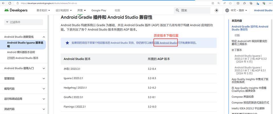Open the 基本知识 dropdown menu
Image resolution: width=273 pixels, height=114 pixels.
43,11
